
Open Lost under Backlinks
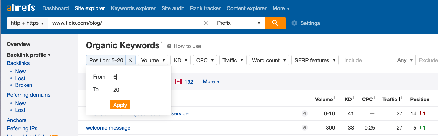coord(20,78)
